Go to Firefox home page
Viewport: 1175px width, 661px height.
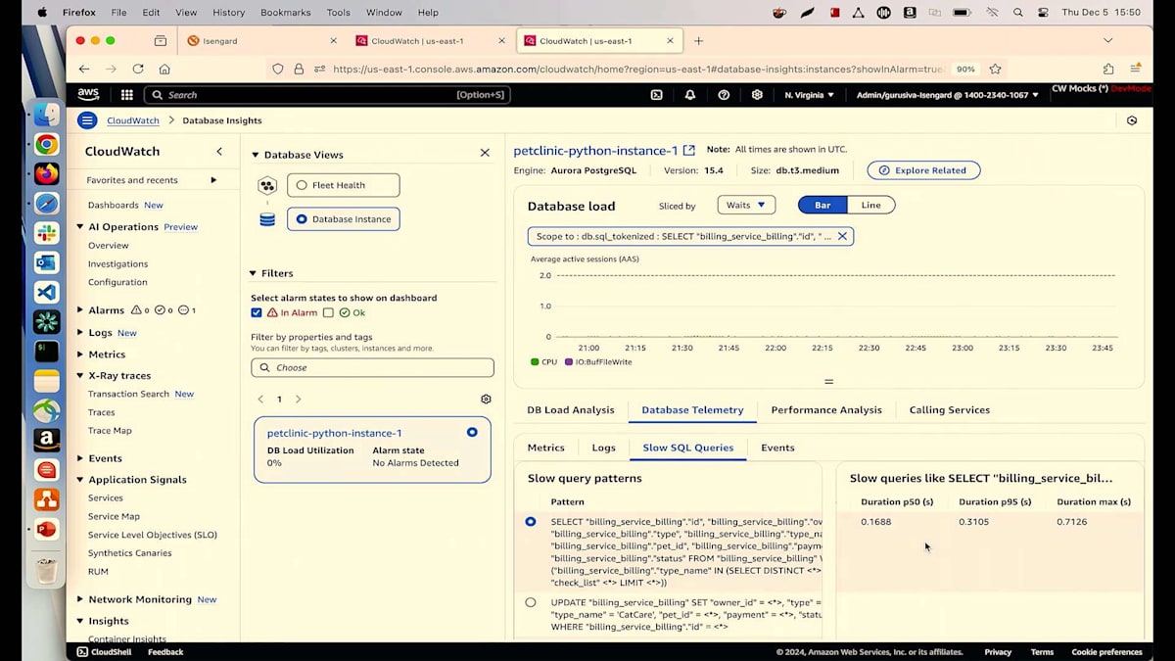[x=164, y=69]
